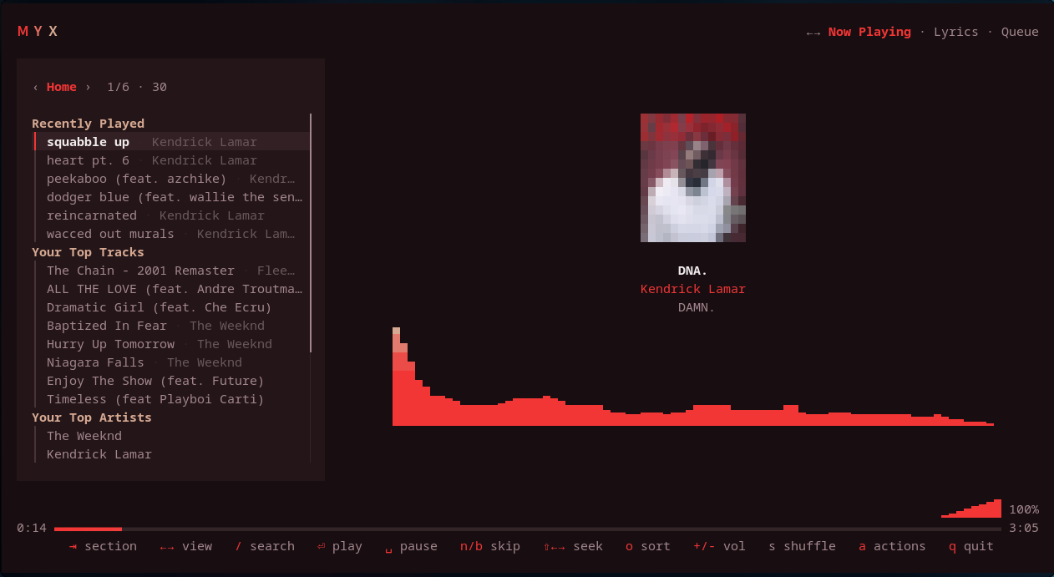Viewport: 1054px width, 577px height.
Task: Click the DAMN. album cover art
Action: pyautogui.click(x=693, y=178)
